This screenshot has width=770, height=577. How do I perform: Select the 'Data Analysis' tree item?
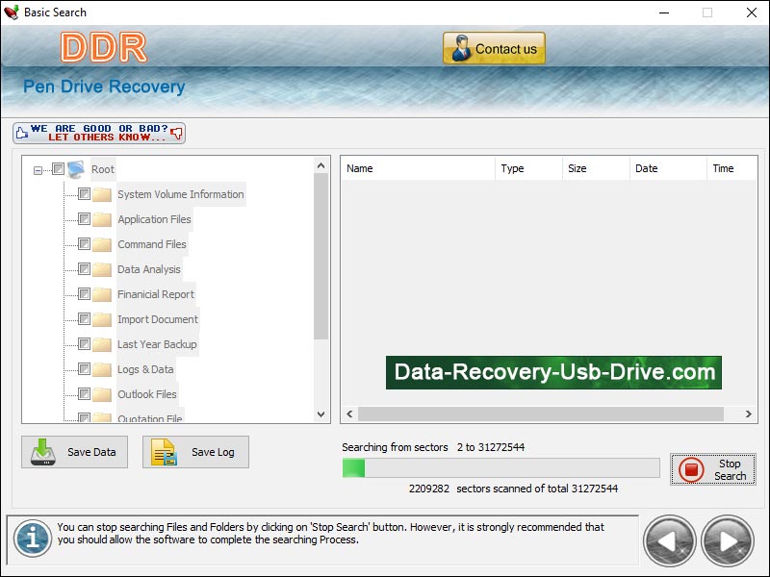pos(149,269)
